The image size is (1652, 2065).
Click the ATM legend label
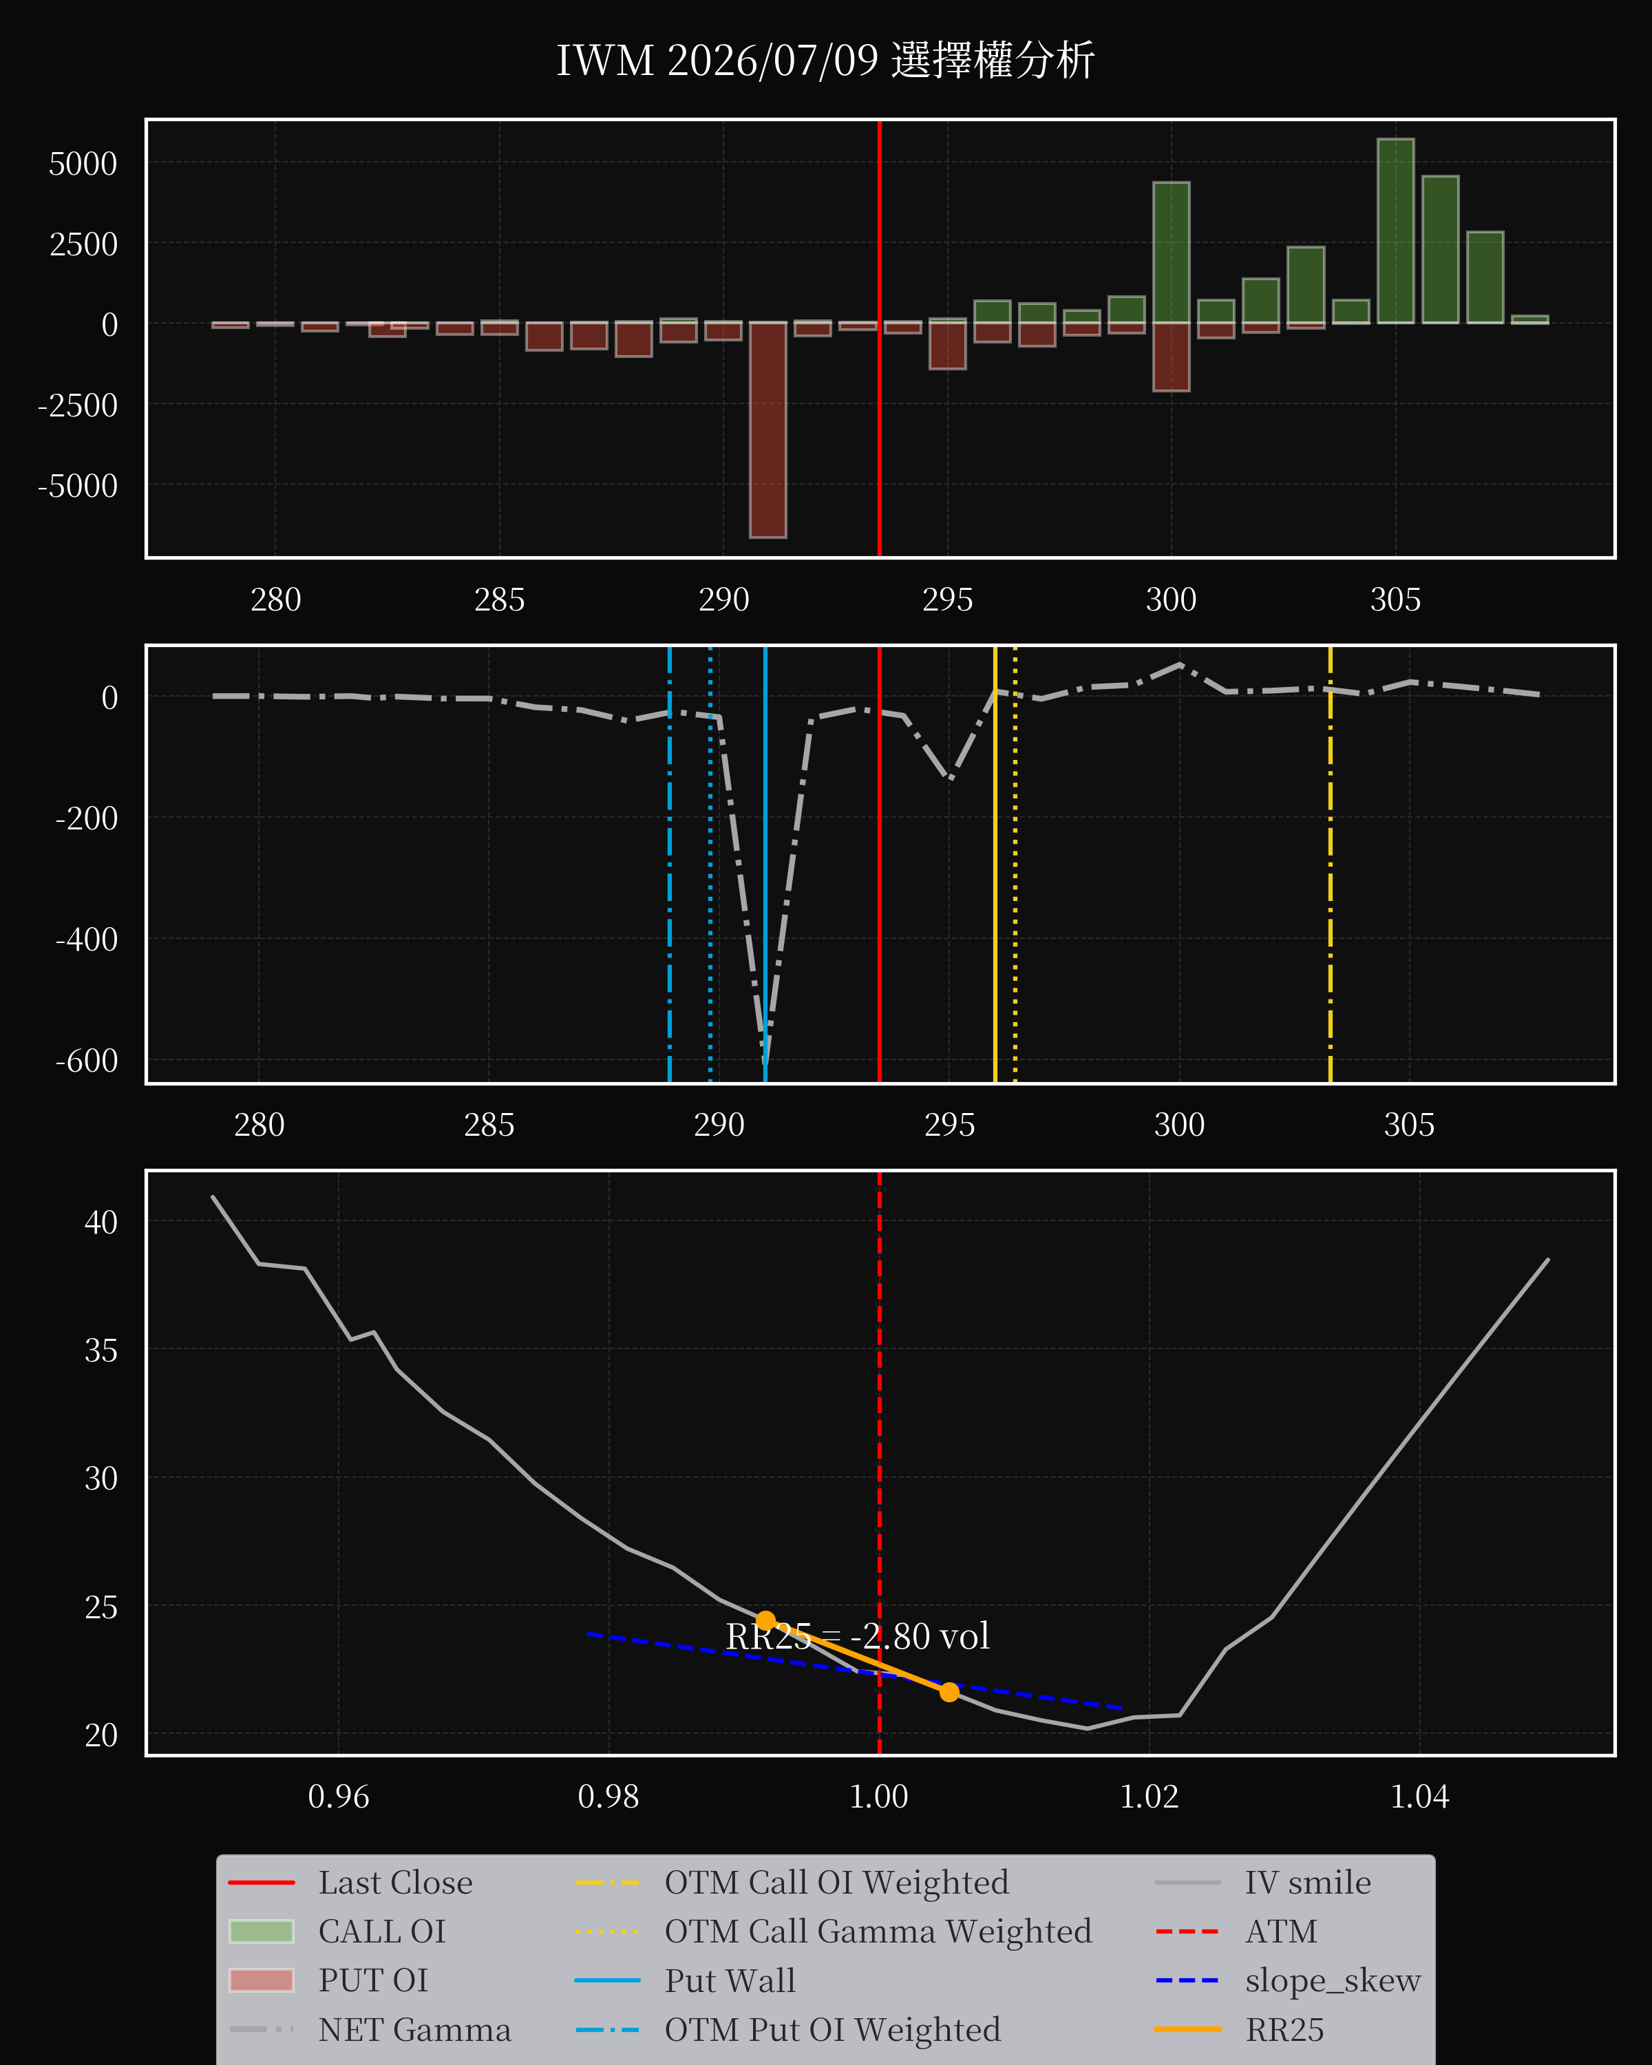tap(1282, 1932)
